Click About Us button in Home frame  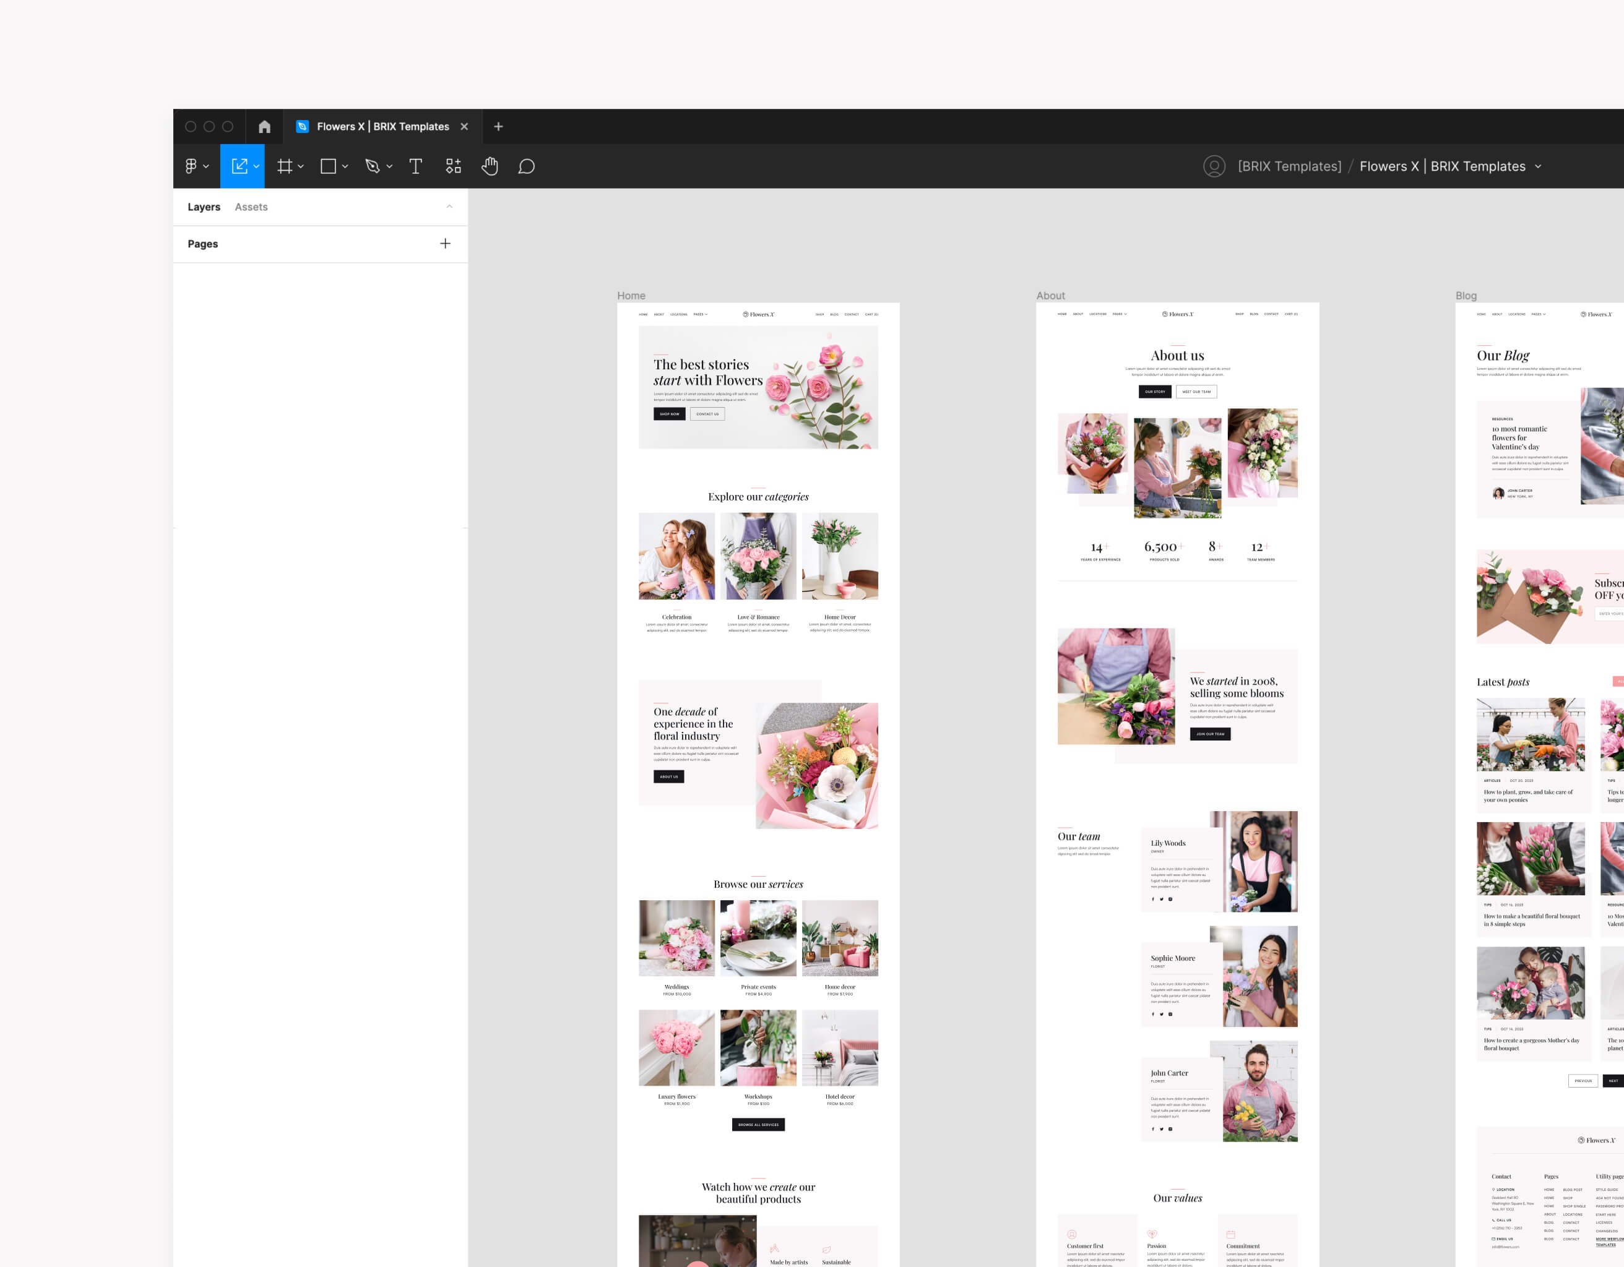click(x=668, y=776)
